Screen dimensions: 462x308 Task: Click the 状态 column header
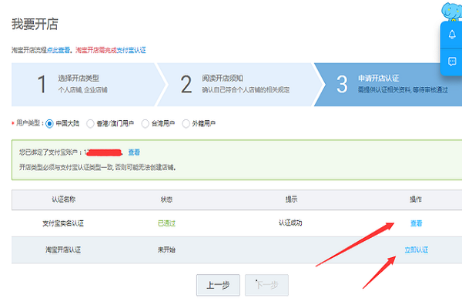click(x=166, y=199)
